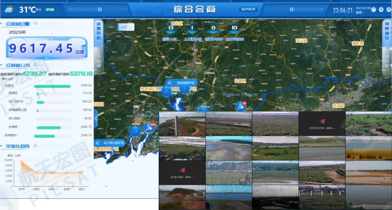
Task: Click the first round icon after the date
Action: 374,10
